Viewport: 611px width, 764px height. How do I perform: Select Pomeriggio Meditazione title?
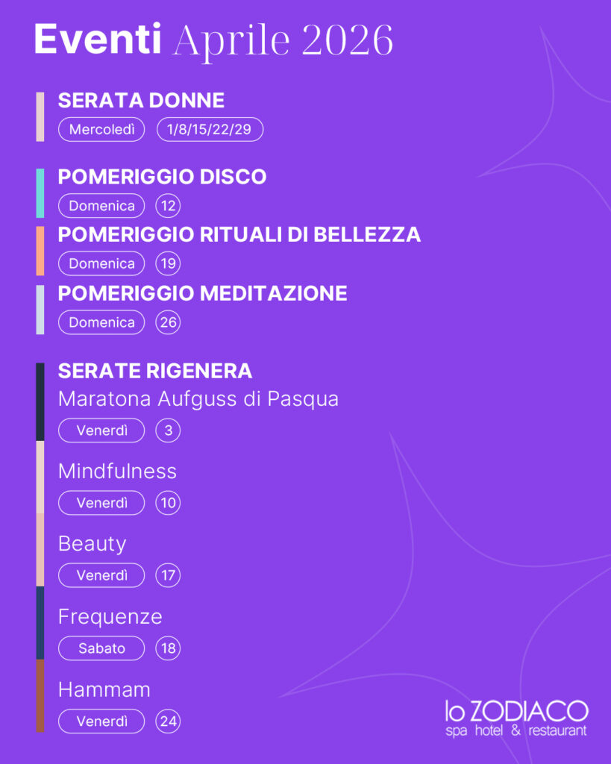click(x=202, y=293)
